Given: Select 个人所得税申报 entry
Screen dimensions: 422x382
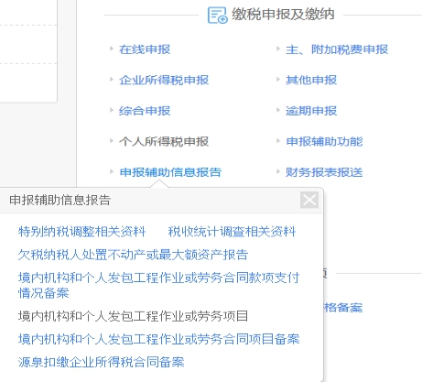Looking at the screenshot, I should (164, 141).
